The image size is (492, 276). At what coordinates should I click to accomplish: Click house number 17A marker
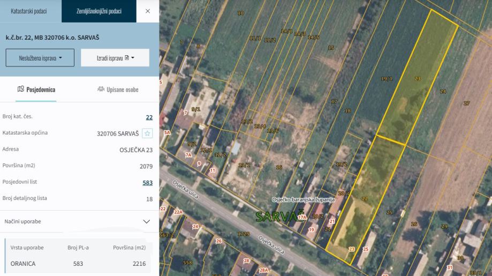(x=302, y=217)
